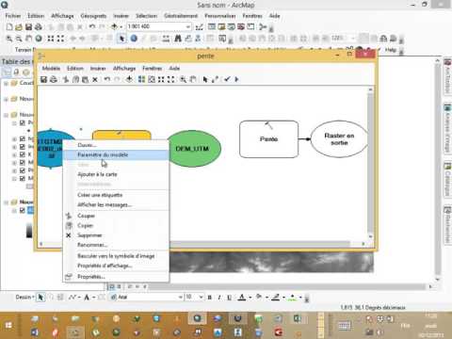Click the Validate checkmark in model toolbar
Viewport: 452px width, 339px height.
click(227, 79)
